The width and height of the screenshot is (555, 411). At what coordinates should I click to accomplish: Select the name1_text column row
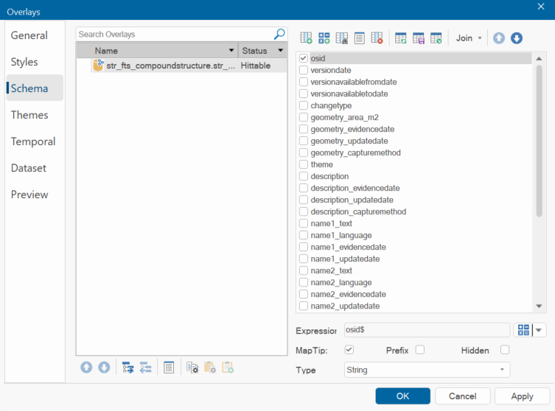tap(415, 223)
